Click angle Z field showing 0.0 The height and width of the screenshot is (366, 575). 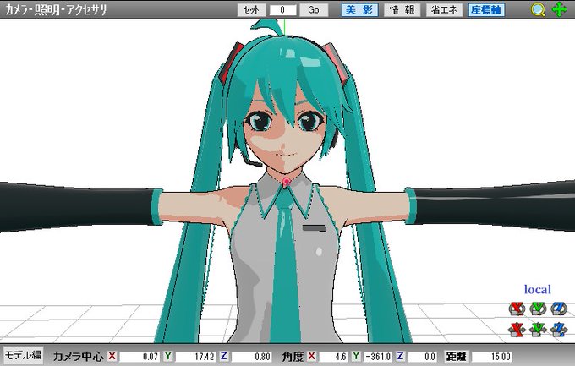click(423, 357)
